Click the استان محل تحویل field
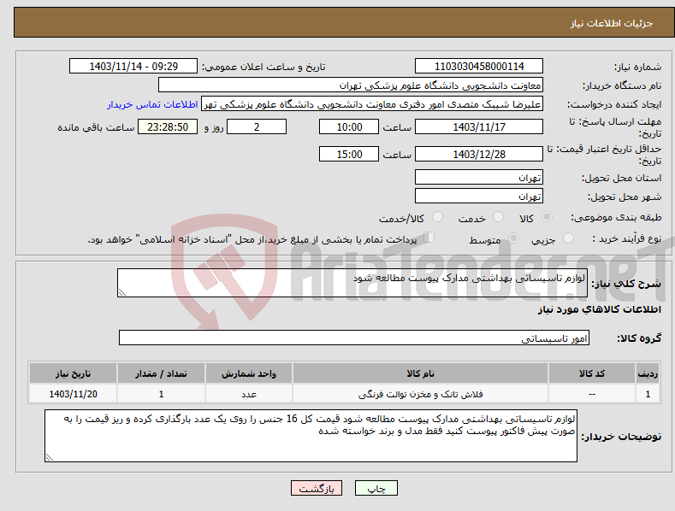This screenshot has height=511, width=675. [x=479, y=177]
